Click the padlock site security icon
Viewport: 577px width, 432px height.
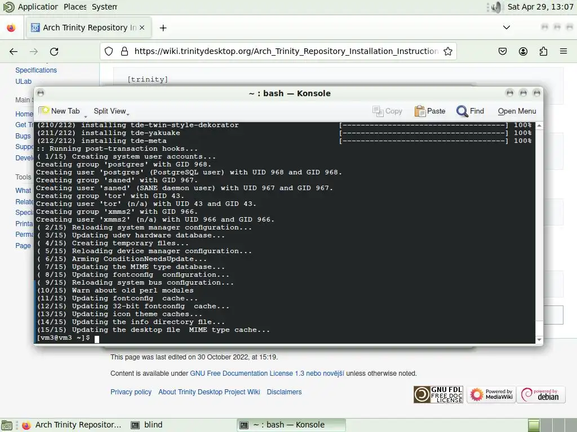coord(125,51)
